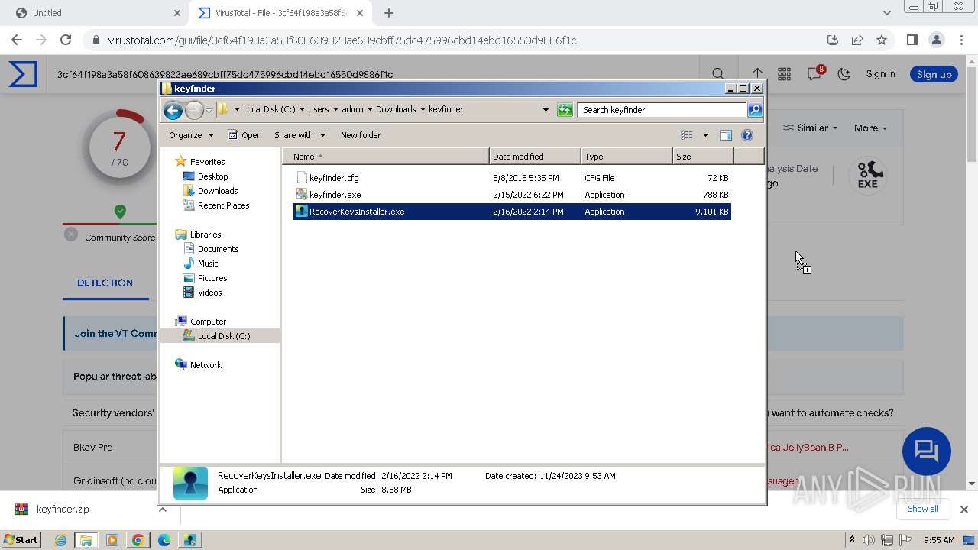Open Recent Places in Favorites
The height and width of the screenshot is (550, 978).
tap(223, 205)
